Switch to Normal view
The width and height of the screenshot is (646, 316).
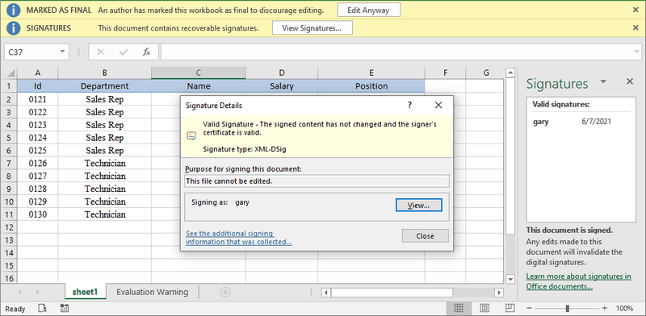(458, 308)
